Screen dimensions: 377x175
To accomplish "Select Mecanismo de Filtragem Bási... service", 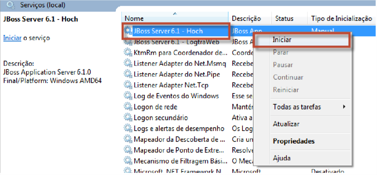I will tap(180, 160).
